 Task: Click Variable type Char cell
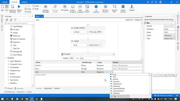89,72
